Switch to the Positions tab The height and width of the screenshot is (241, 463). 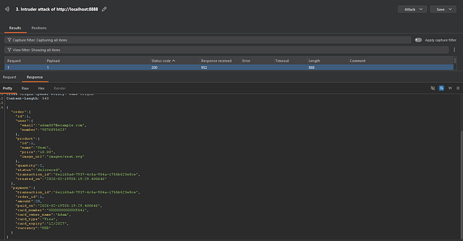pos(39,28)
